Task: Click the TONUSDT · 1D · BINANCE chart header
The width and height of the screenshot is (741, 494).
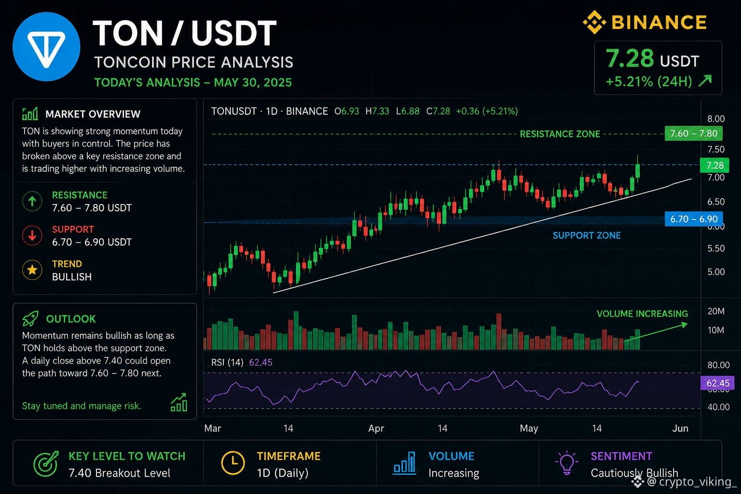Action: click(x=269, y=111)
